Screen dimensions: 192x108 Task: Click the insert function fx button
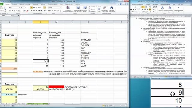(x=19, y=16)
